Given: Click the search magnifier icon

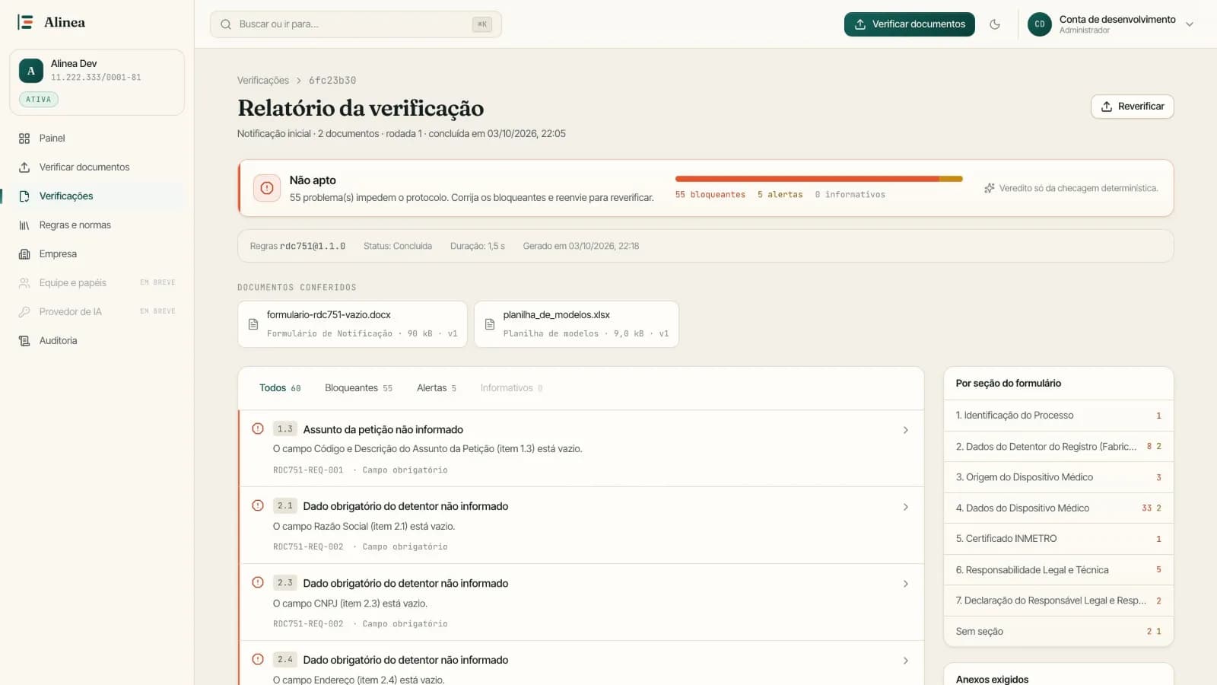Looking at the screenshot, I should (x=226, y=24).
